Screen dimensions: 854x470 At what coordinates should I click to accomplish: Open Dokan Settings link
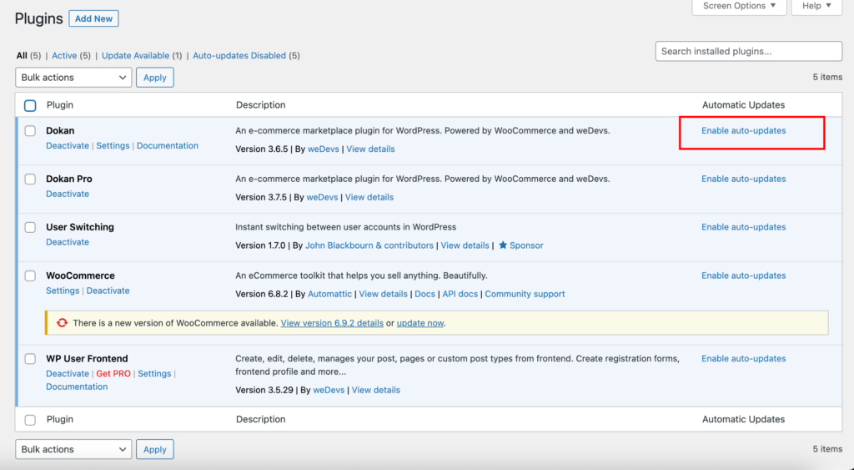[113, 145]
